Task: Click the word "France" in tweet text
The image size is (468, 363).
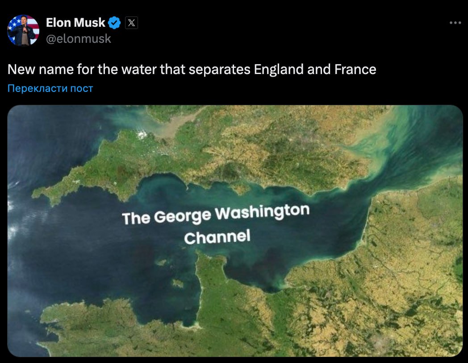Action: pos(355,70)
